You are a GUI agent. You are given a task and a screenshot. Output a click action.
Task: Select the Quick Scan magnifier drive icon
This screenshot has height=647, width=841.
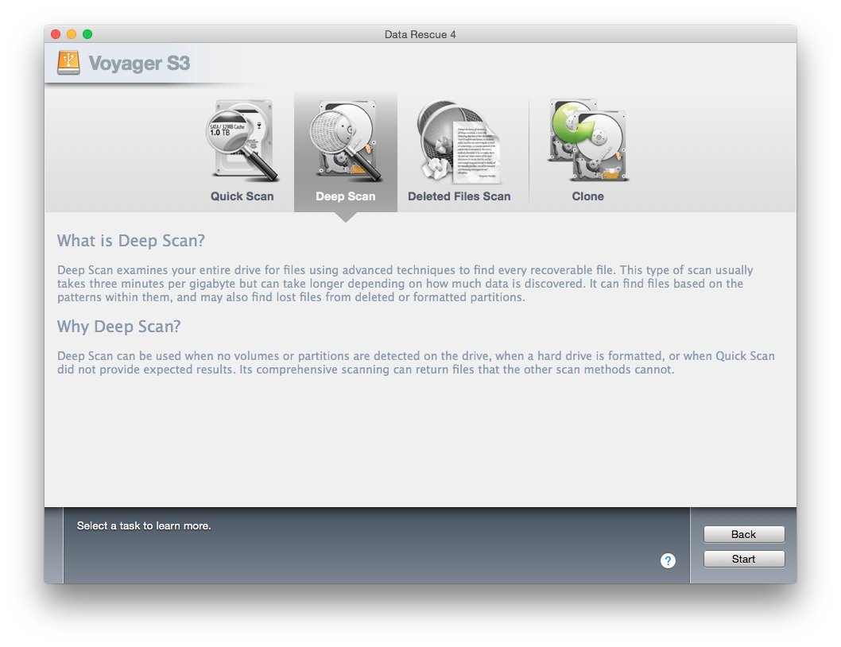click(242, 141)
